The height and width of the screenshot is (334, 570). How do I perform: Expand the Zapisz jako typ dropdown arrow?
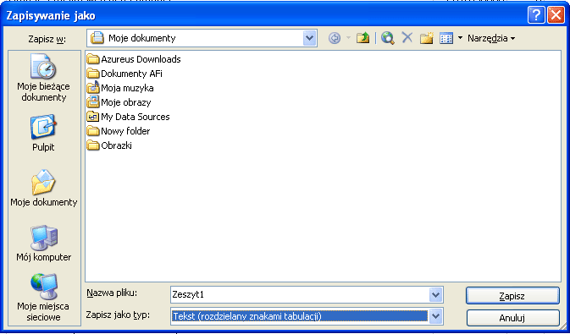pyautogui.click(x=435, y=316)
